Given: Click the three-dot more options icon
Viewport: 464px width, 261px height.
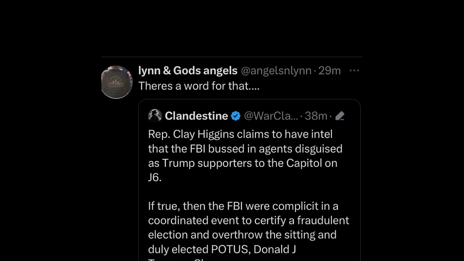Looking at the screenshot, I should [354, 71].
